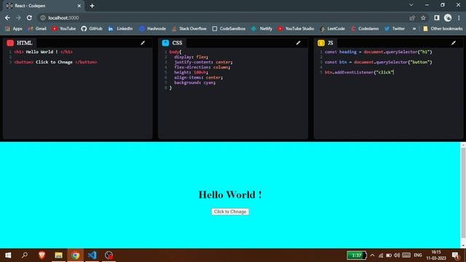The image size is (466, 262).
Task: Go back in browser history
Action: (7, 17)
